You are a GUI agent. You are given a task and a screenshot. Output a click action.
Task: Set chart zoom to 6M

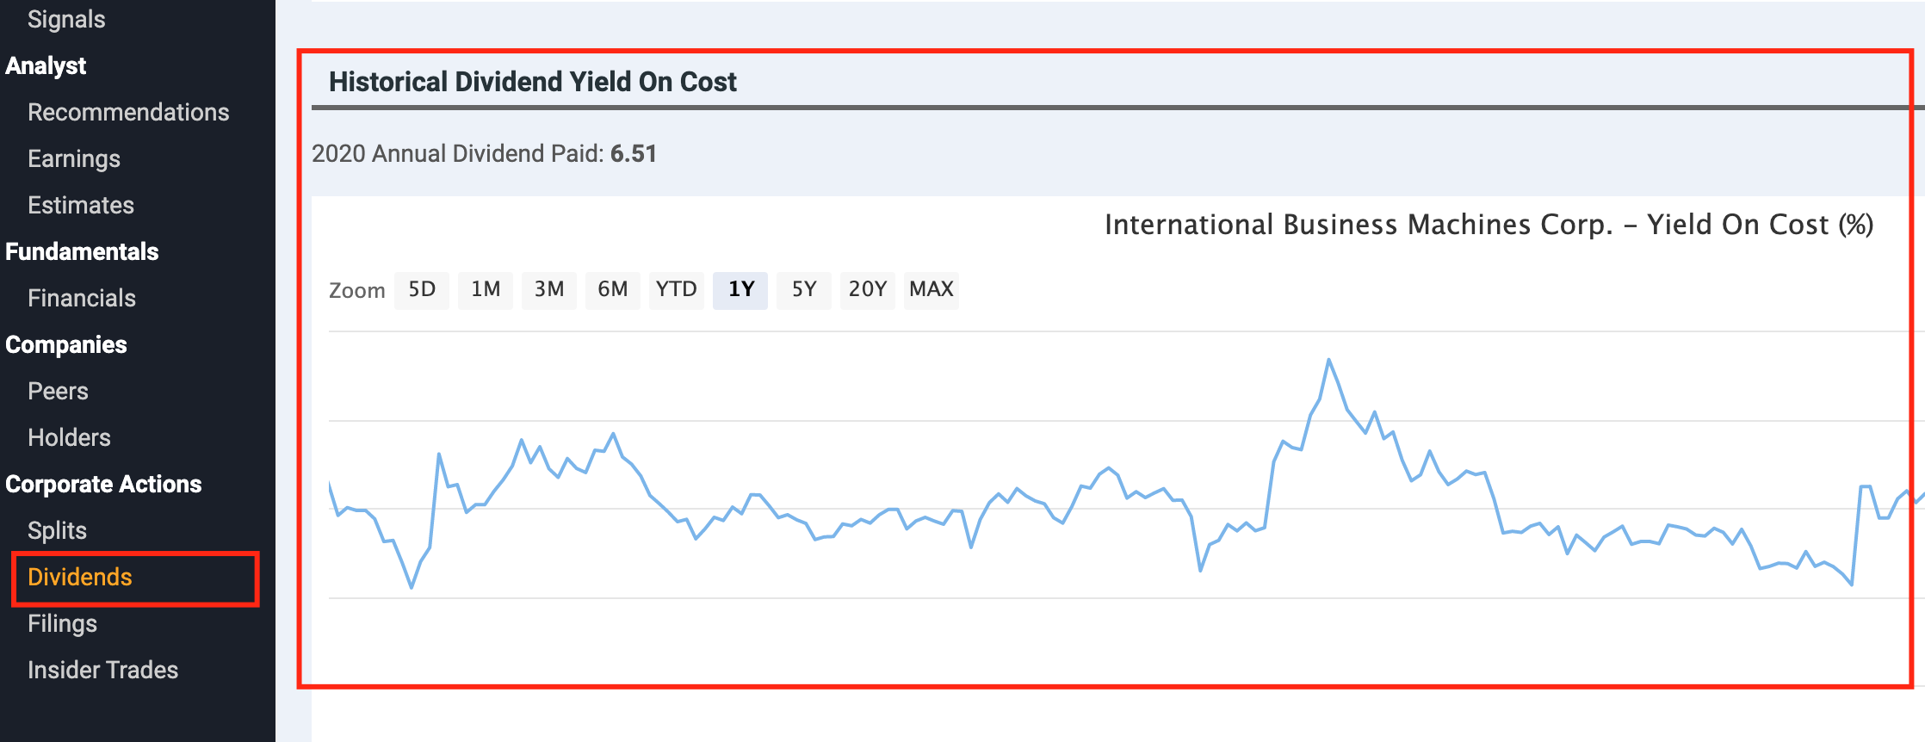[613, 289]
